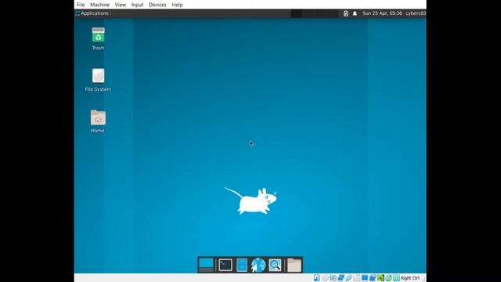Open the Input menu

tap(138, 5)
